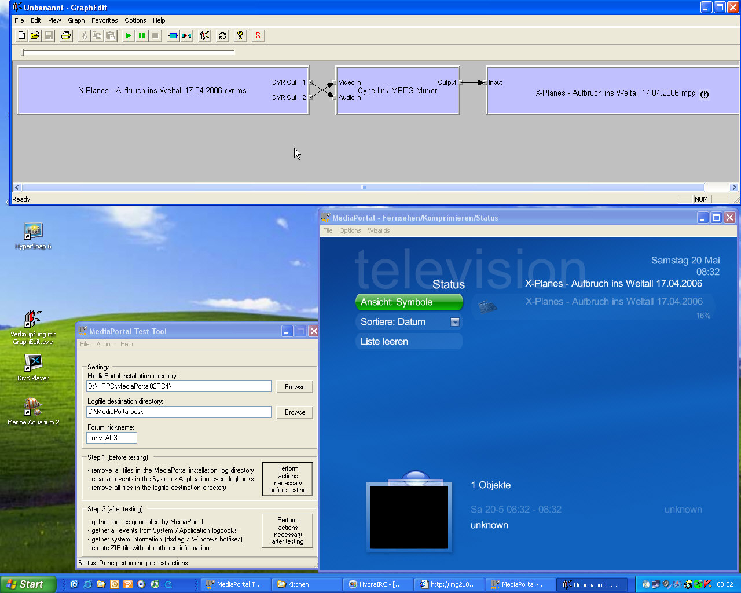Click the DivX Player desktop icon
Image resolution: width=741 pixels, height=593 pixels.
coord(33,368)
